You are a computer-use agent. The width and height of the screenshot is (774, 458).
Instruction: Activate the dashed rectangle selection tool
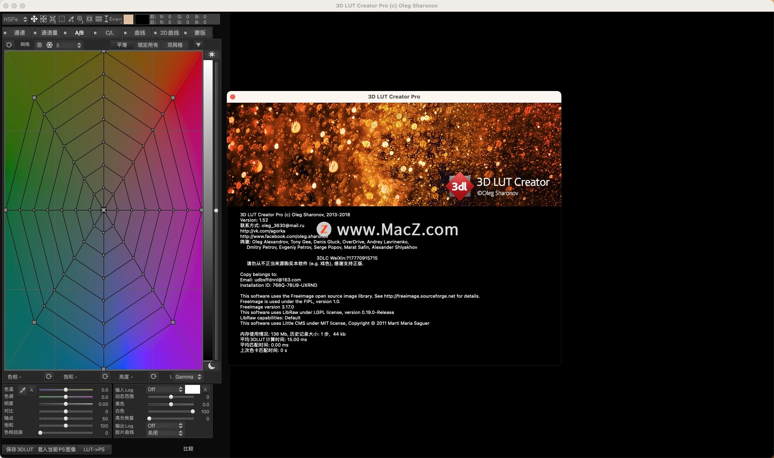(61, 19)
